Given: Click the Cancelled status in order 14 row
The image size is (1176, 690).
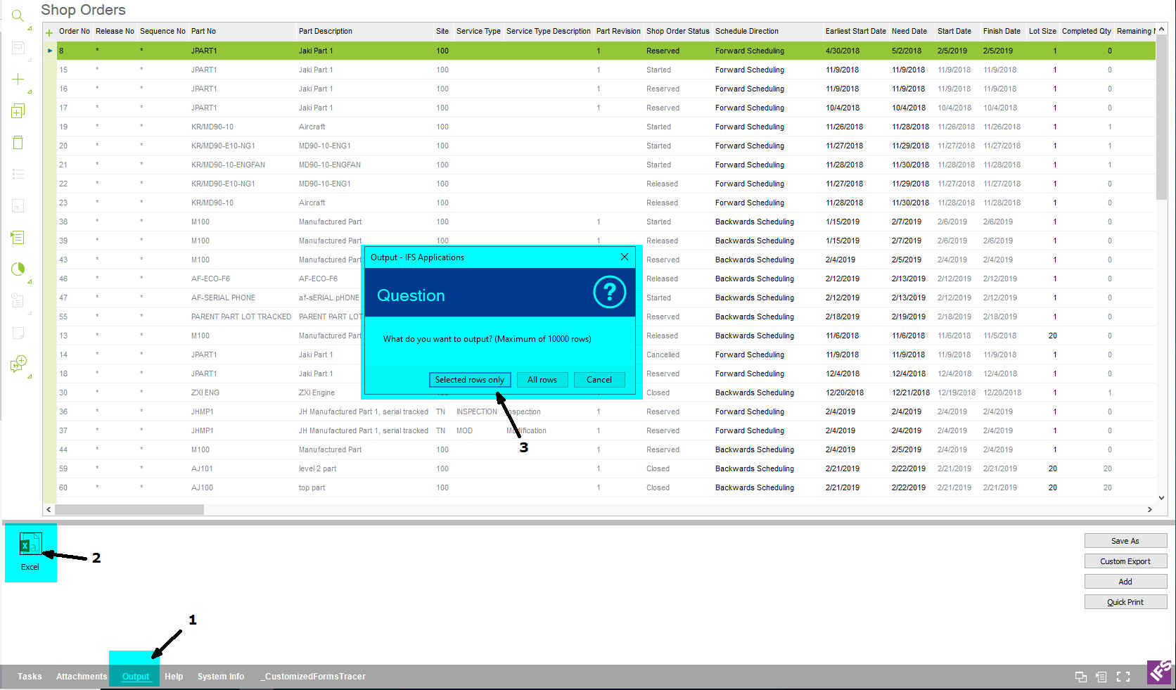Looking at the screenshot, I should click(x=663, y=354).
